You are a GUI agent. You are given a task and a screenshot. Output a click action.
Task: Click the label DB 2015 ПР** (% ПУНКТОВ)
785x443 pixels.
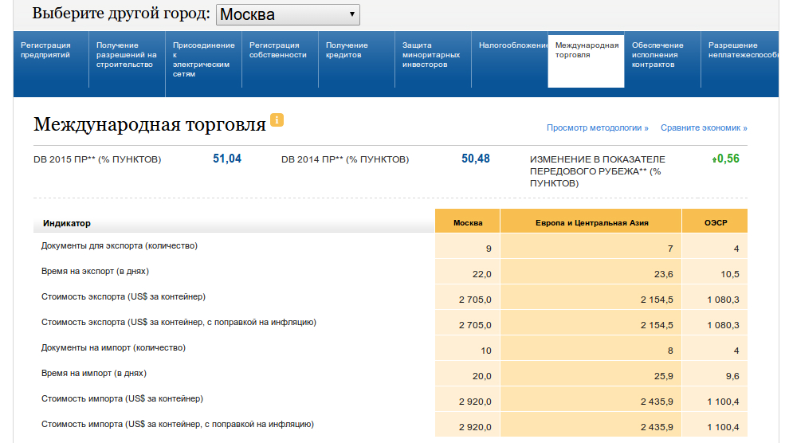[97, 159]
